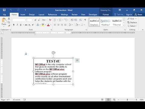145x109 pixels.
Task: Align text right
Action: click(x=62, y=25)
